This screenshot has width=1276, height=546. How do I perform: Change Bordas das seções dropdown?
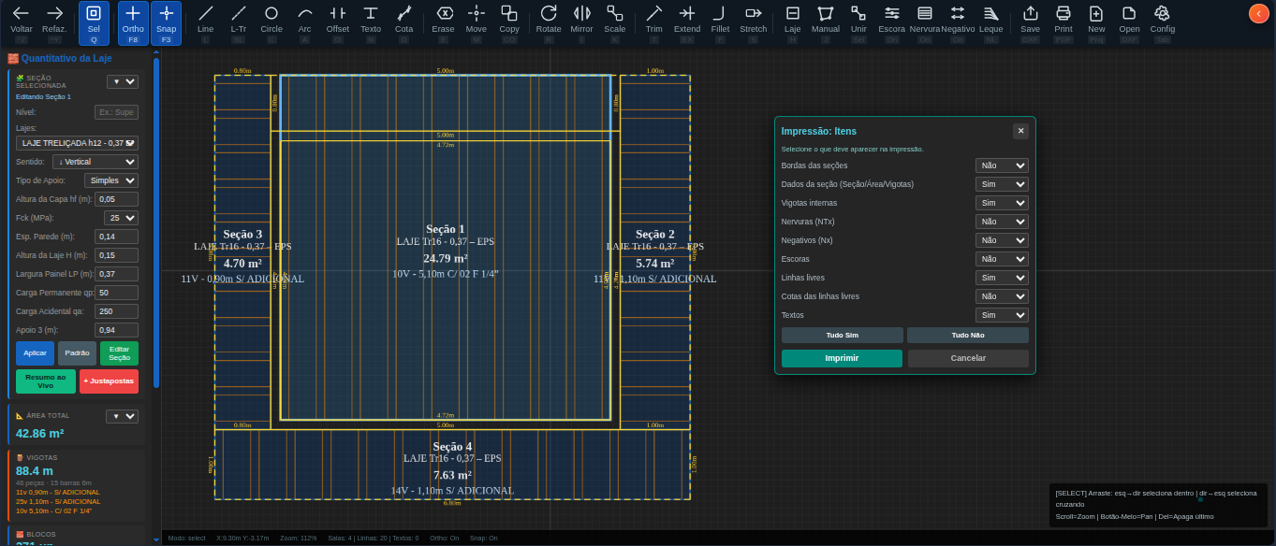(1002, 165)
